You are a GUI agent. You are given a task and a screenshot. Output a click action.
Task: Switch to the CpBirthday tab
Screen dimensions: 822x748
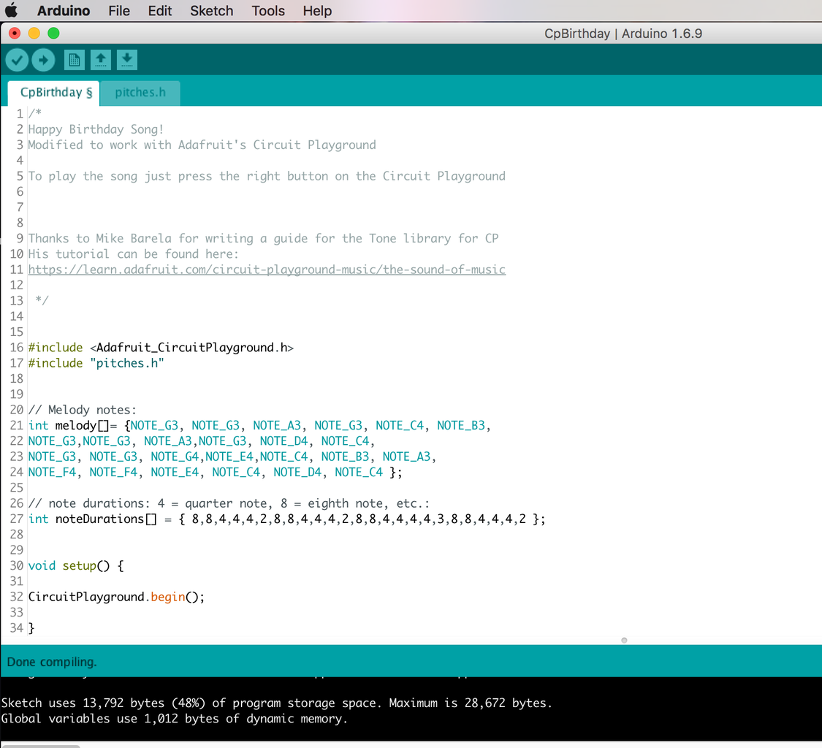[54, 93]
